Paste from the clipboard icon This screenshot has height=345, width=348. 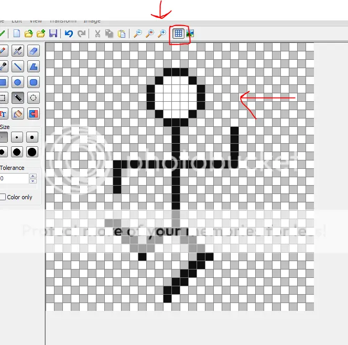(x=122, y=34)
